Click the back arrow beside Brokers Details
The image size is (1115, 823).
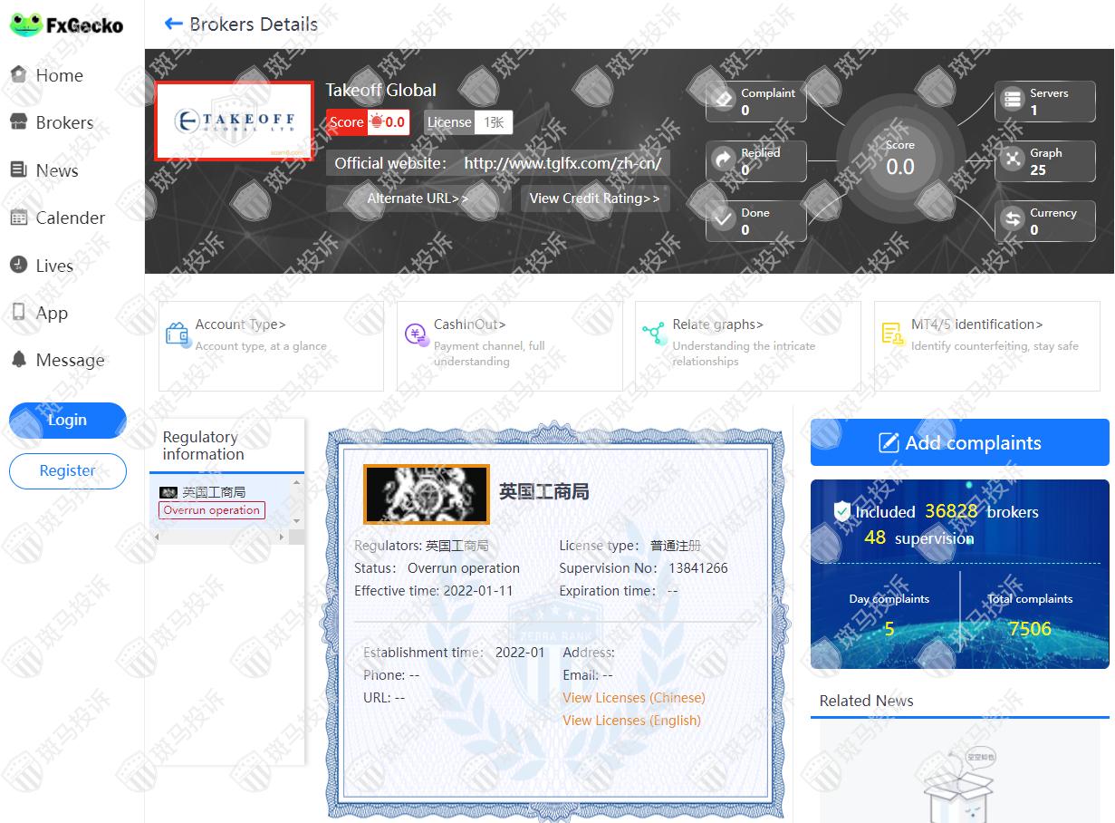[x=173, y=24]
